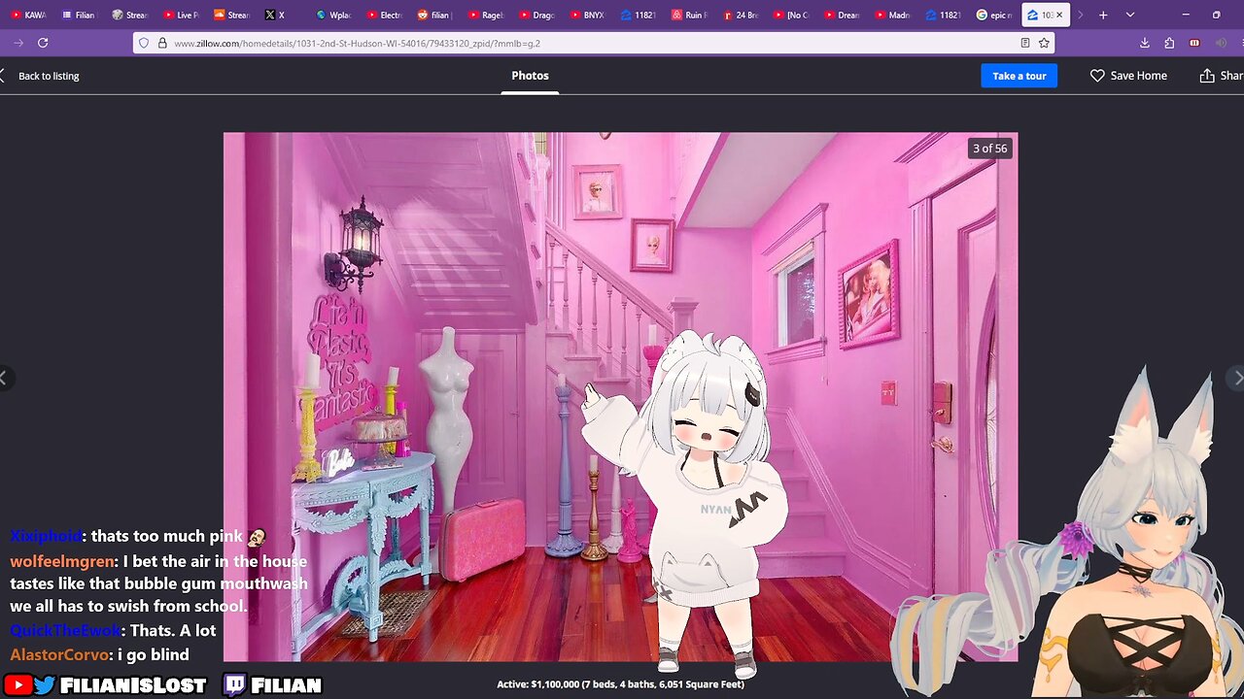This screenshot has width=1244, height=699.
Task: Switch to the Electro YouTube tab
Action: click(x=384, y=15)
